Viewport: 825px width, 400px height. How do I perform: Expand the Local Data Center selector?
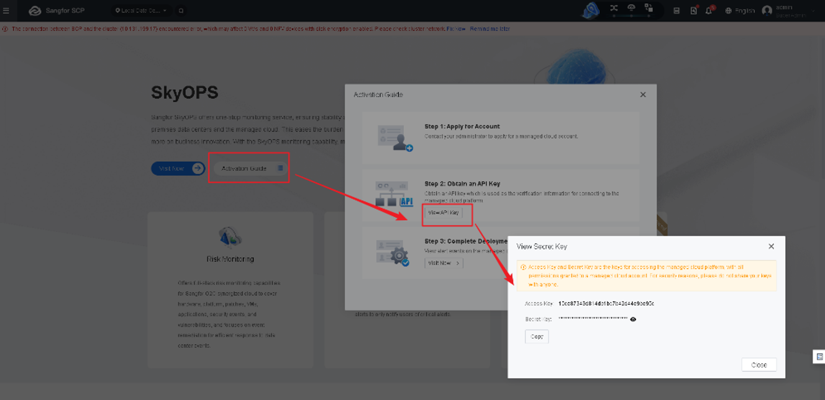point(141,11)
